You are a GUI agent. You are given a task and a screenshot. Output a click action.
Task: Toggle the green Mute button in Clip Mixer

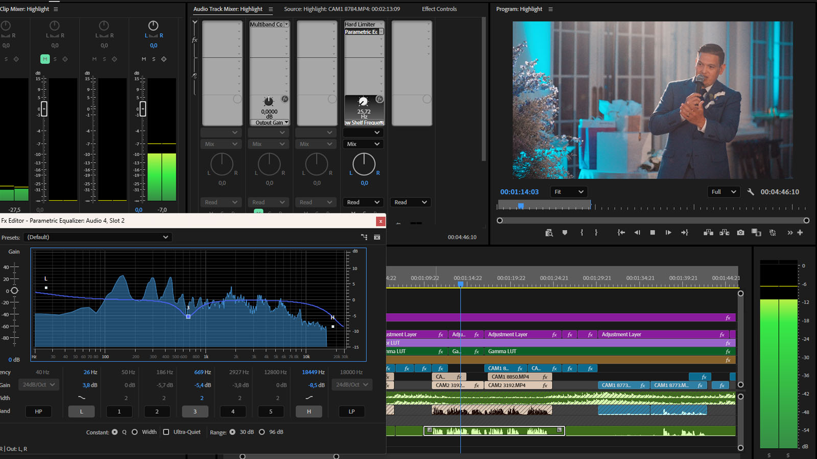tap(45, 59)
